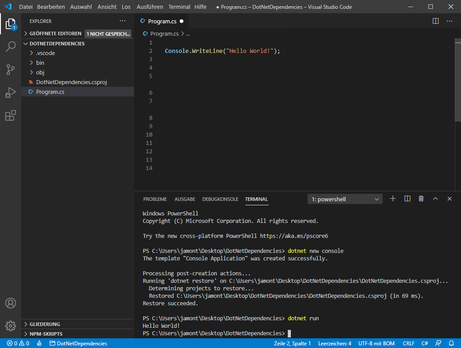Split the terminal panel

tap(407, 198)
